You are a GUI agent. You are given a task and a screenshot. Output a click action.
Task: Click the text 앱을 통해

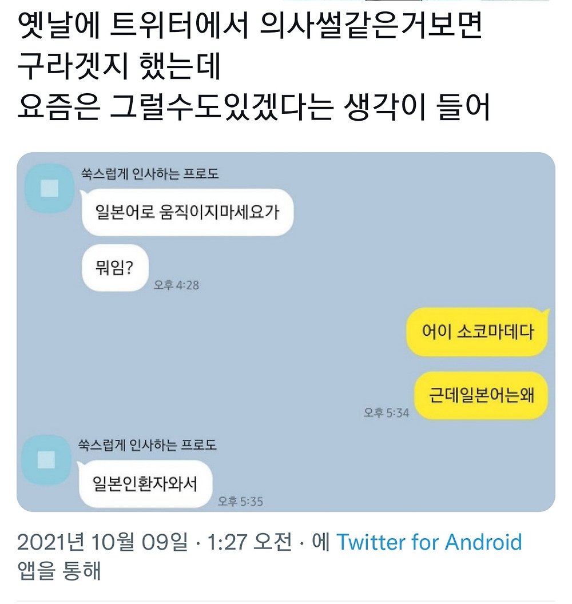coord(59,570)
